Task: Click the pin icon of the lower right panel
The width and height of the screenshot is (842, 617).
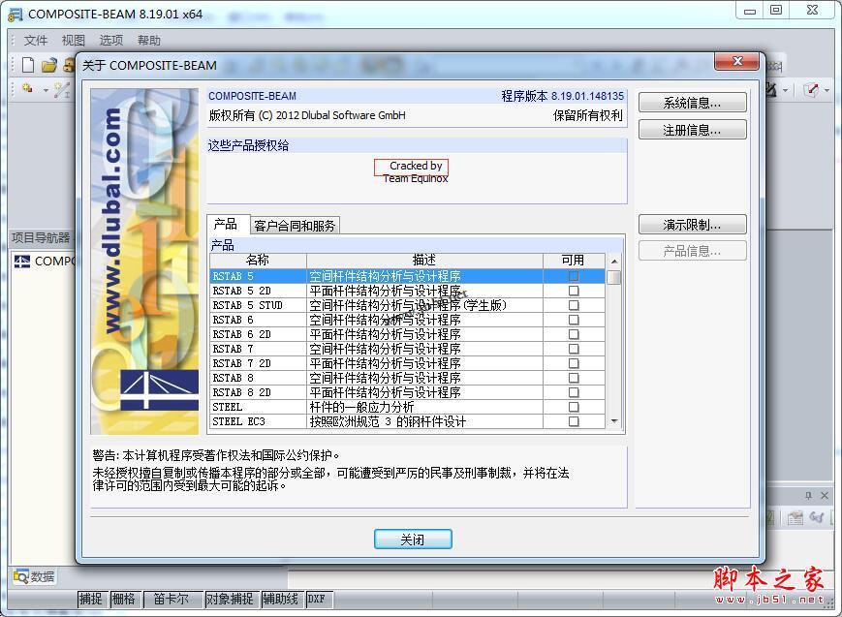Action: pyautogui.click(x=808, y=496)
